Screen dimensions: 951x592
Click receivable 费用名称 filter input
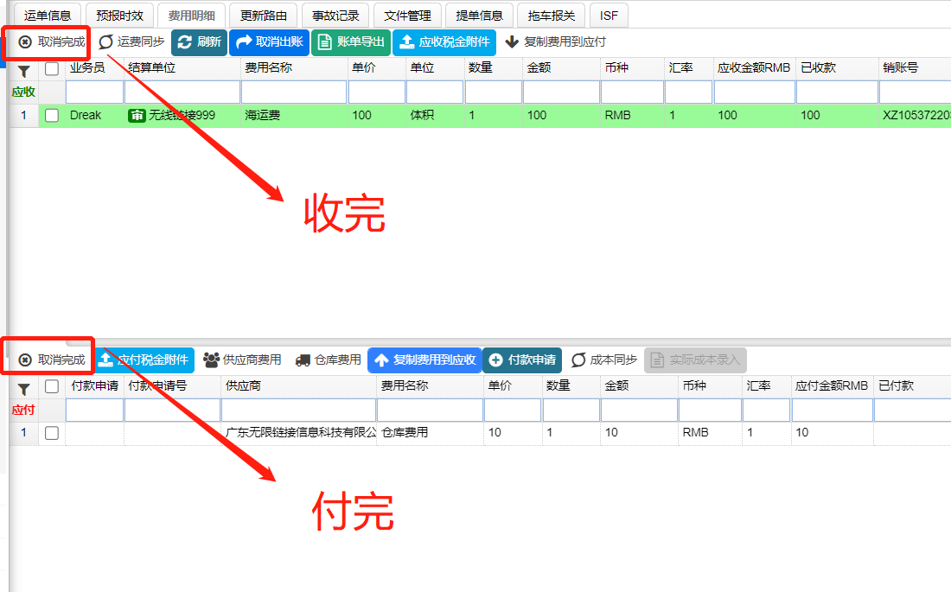tap(294, 92)
